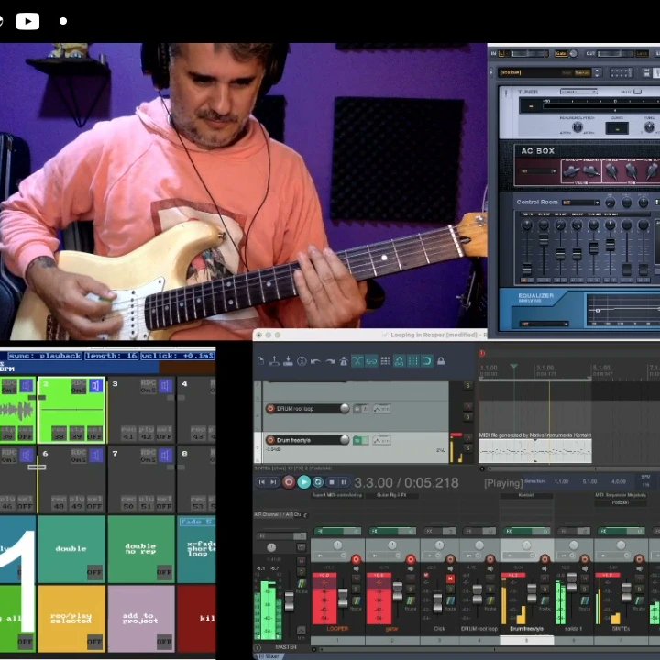Click the master channel volume fader

coord(289,601)
